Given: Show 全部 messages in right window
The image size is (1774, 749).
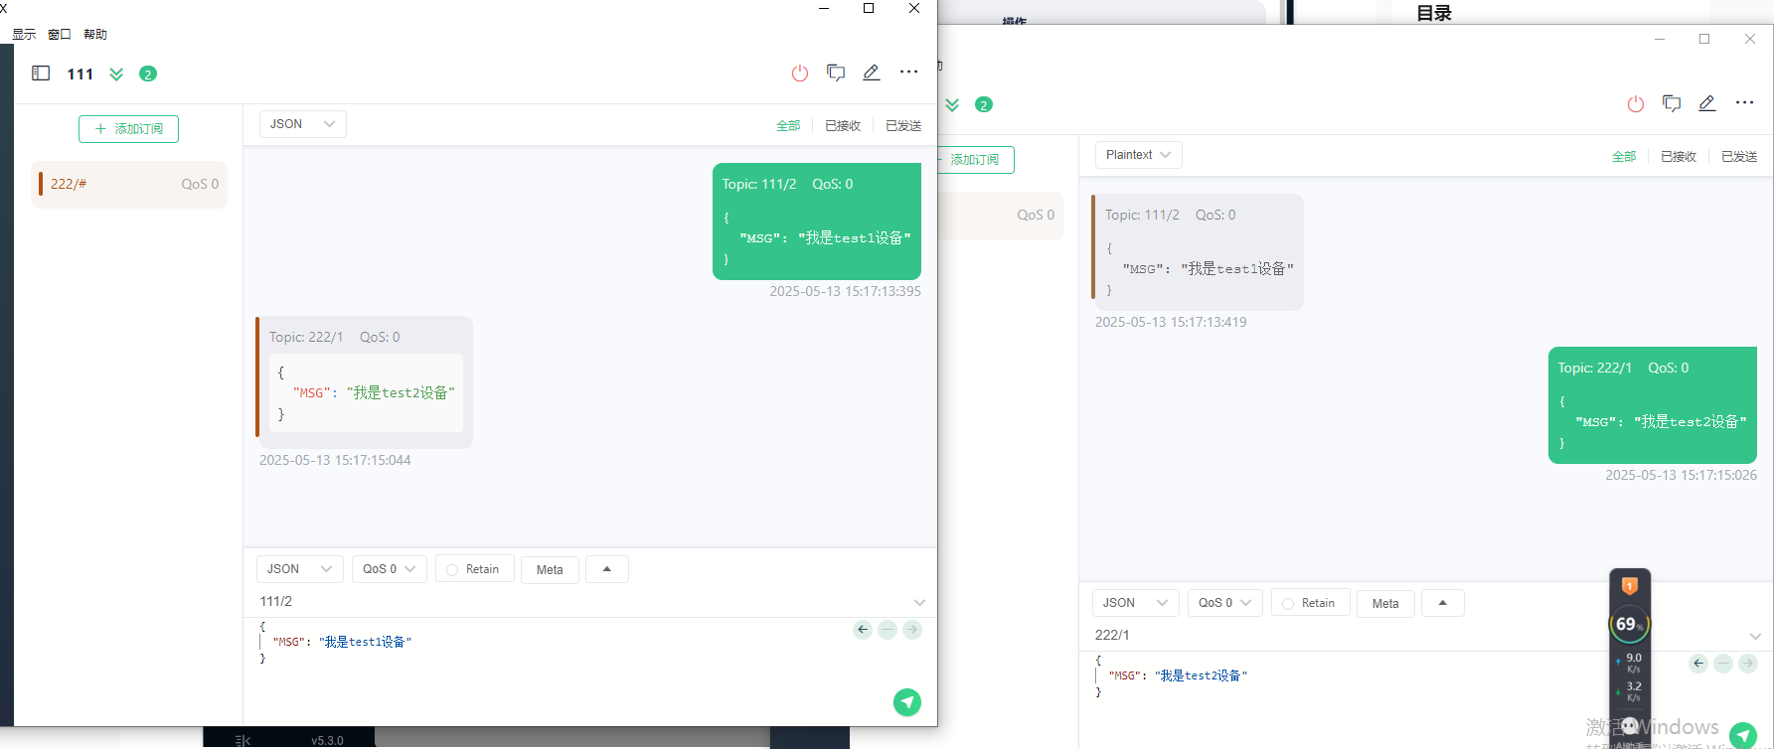Looking at the screenshot, I should click(x=1624, y=157).
